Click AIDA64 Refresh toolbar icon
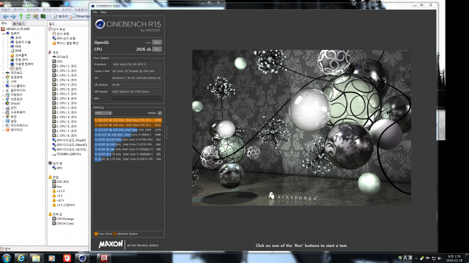This screenshot has height=263, width=469. click(x=28, y=17)
